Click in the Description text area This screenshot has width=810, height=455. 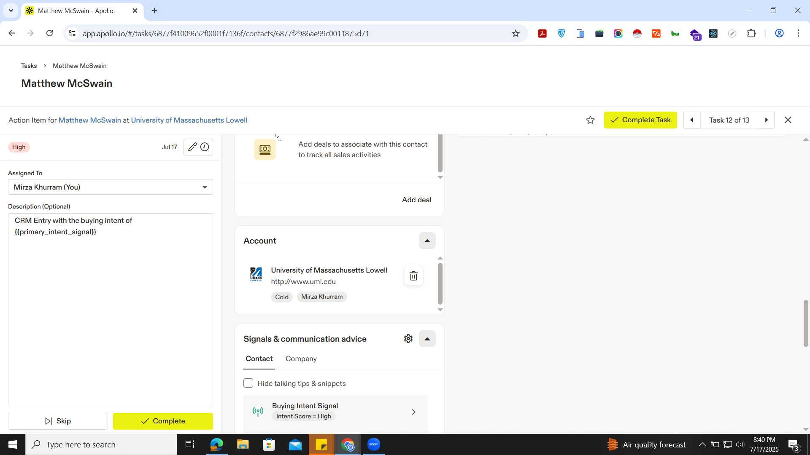(111, 309)
